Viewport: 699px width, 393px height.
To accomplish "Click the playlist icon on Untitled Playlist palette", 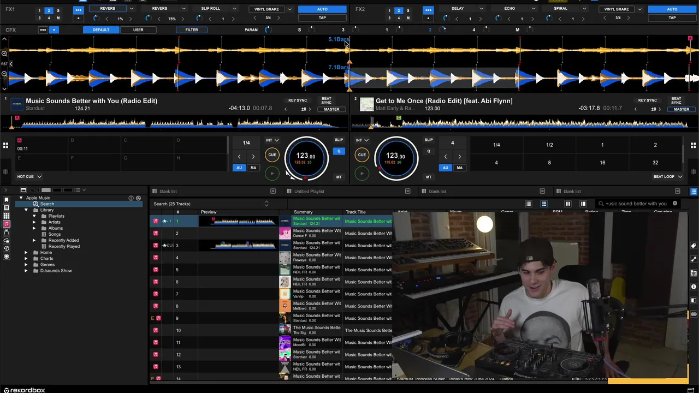I will 407,191.
